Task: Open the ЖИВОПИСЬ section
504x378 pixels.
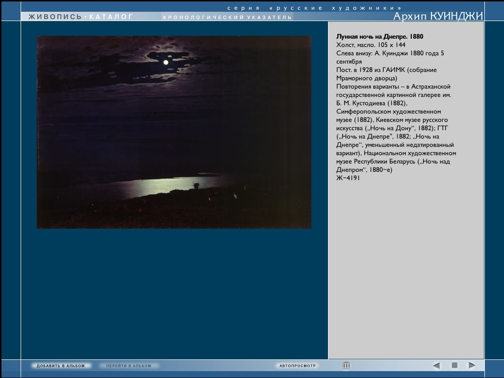Action: tap(55, 17)
